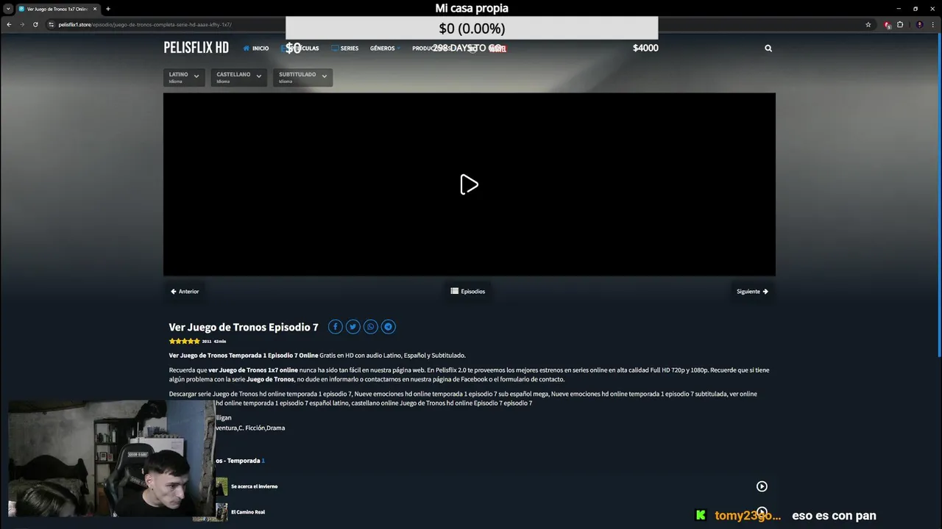The image size is (942, 529).
Task: Open episode Se acerca el invierno
Action: 254,486
